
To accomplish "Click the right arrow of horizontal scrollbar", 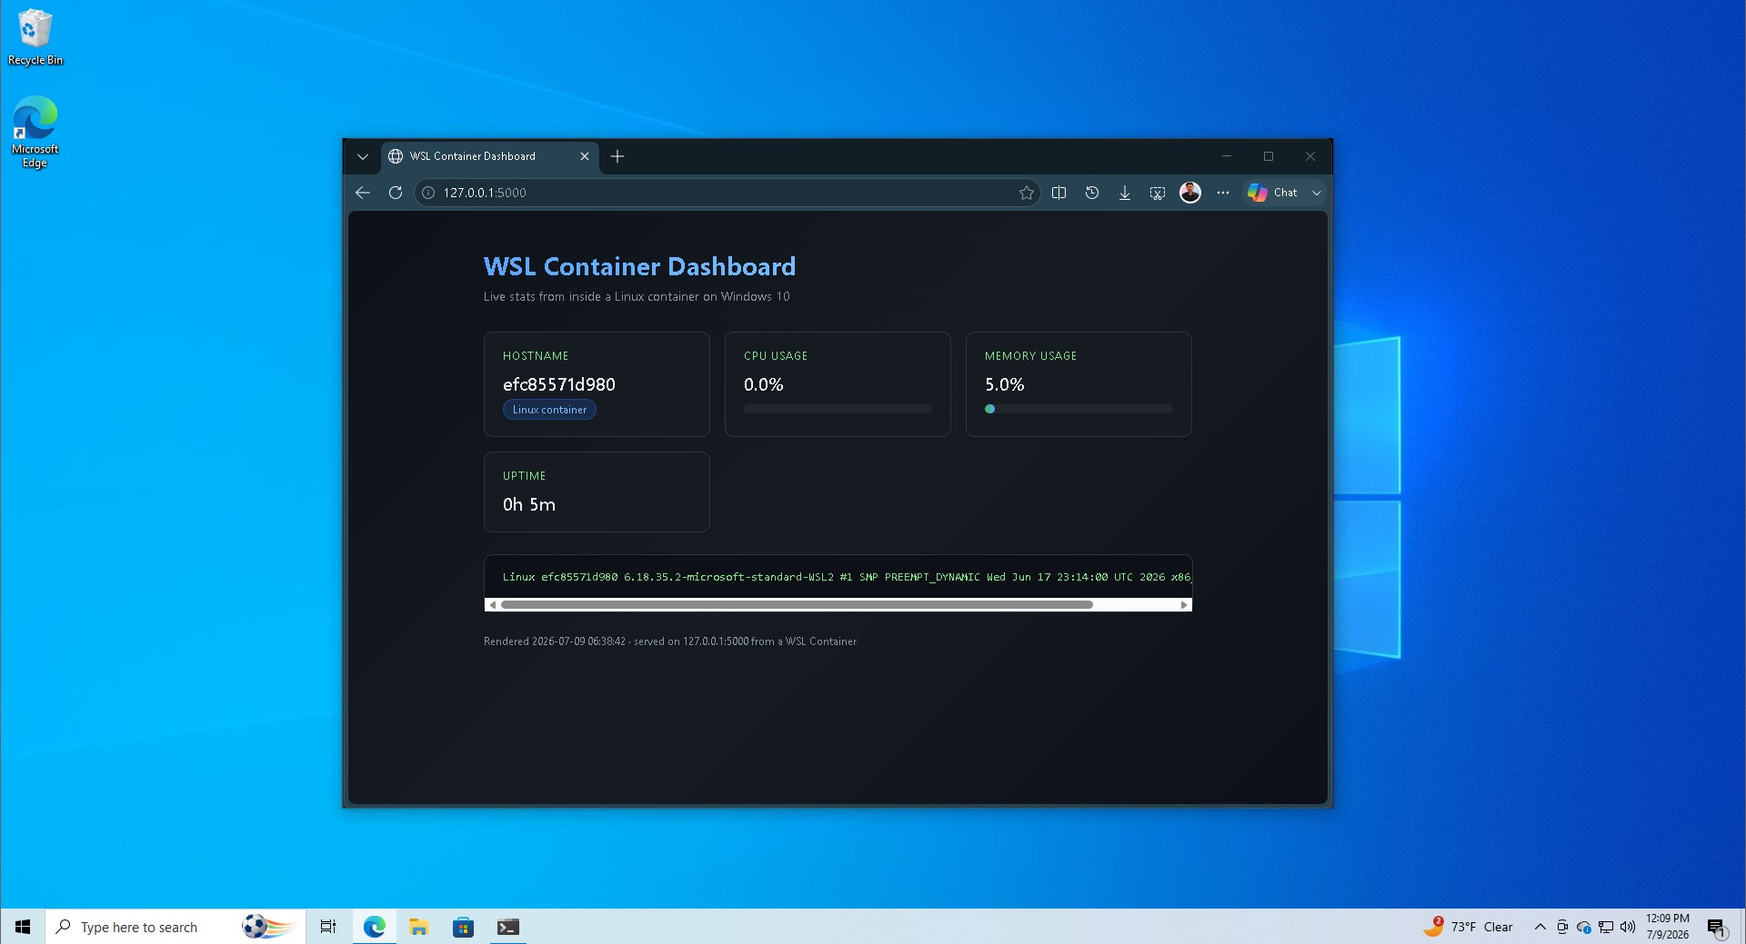I will [1184, 605].
